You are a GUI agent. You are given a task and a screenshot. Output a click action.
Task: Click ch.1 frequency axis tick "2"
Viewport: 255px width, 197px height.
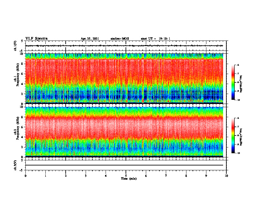click(x=23, y=94)
